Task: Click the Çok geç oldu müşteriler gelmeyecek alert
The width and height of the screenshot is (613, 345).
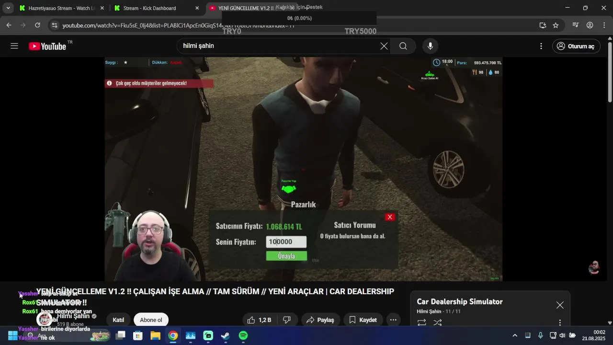Action: pos(159,83)
